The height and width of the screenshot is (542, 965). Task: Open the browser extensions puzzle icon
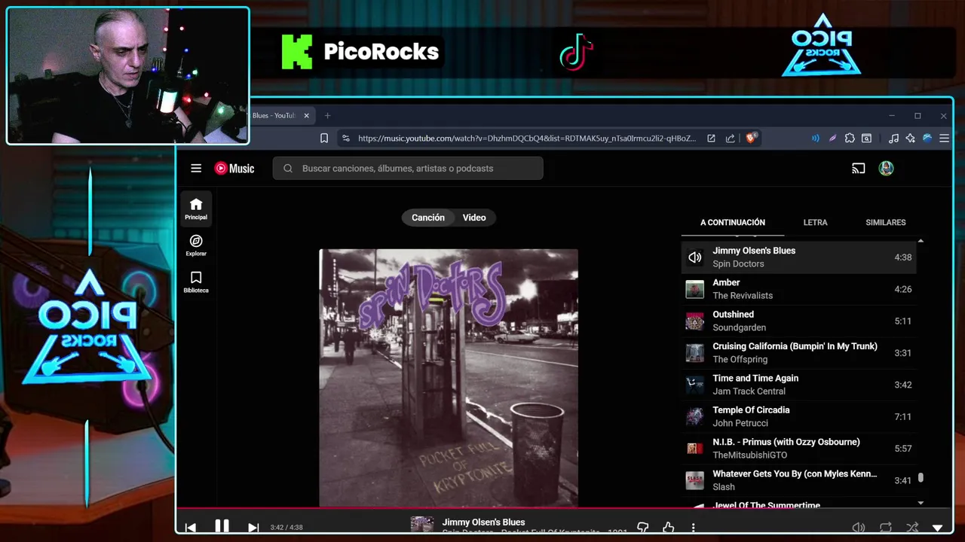pos(850,139)
